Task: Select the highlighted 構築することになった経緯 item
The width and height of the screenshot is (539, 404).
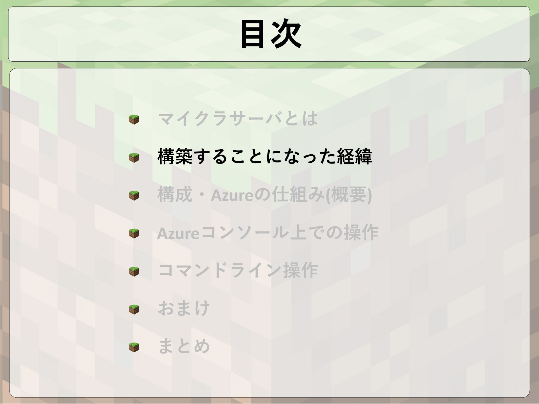Action: click(x=265, y=156)
